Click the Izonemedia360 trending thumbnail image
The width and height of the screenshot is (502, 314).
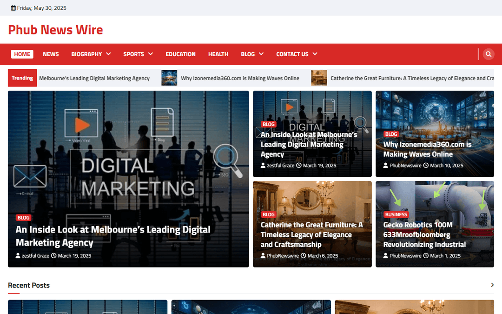[169, 78]
